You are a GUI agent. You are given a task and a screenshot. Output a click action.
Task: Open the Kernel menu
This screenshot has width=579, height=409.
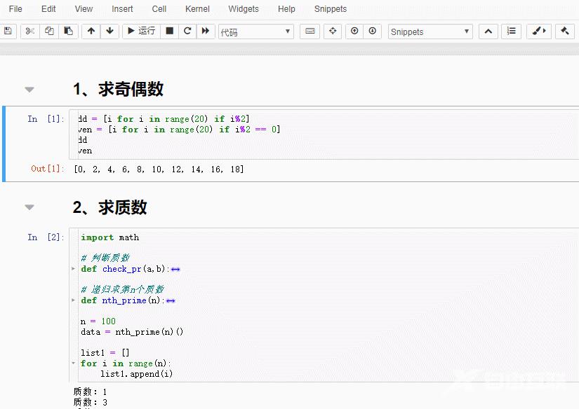tap(197, 9)
